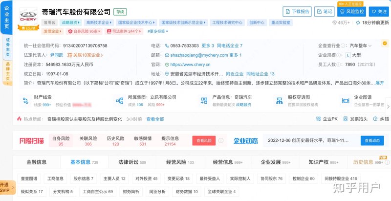The image size is (391, 201).
Task: Click 查查图谱 sub-item
Action: pos(29,179)
